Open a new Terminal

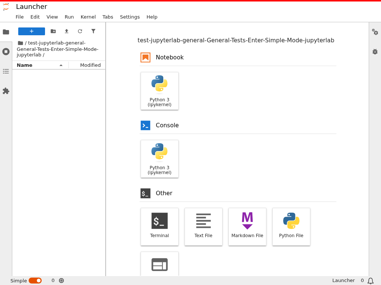click(x=159, y=227)
